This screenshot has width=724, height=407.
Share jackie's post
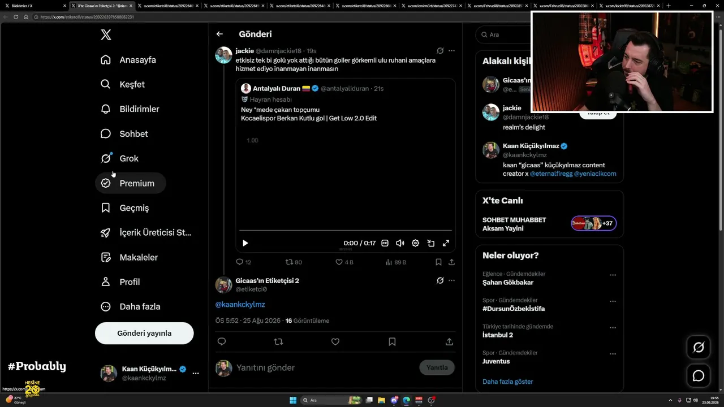[451, 262]
